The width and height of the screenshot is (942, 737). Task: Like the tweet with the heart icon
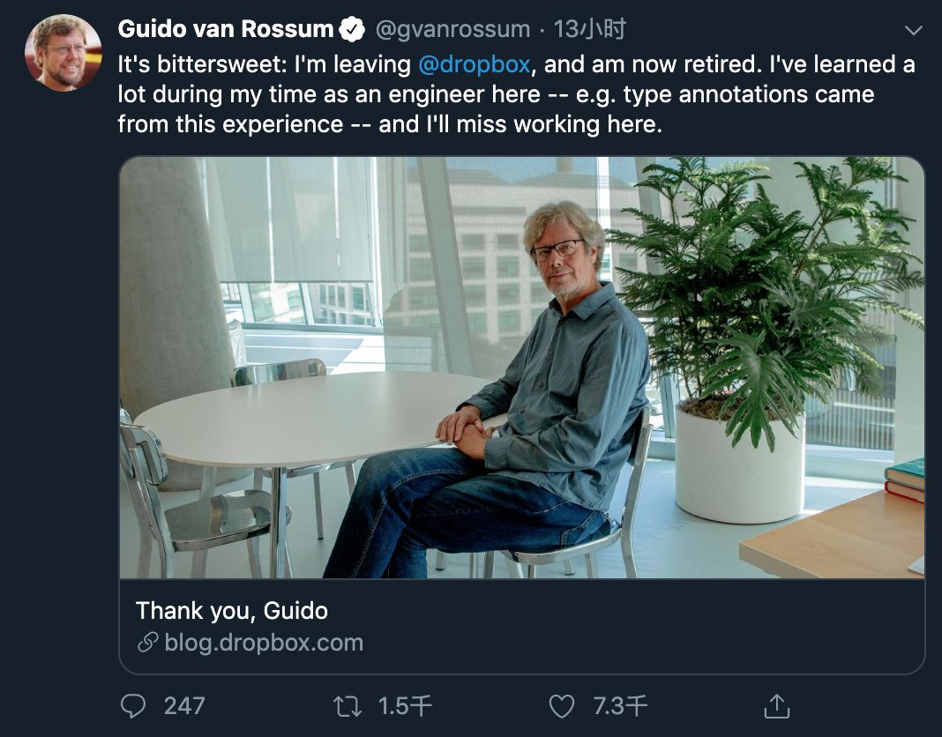coord(562,705)
